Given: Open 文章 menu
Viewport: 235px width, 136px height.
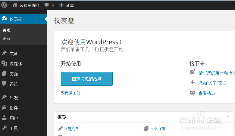Looking at the screenshot, I should click(14, 54).
